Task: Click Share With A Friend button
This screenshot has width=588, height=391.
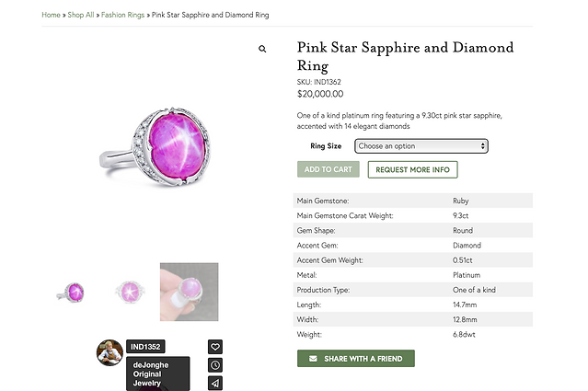Action: click(x=356, y=359)
